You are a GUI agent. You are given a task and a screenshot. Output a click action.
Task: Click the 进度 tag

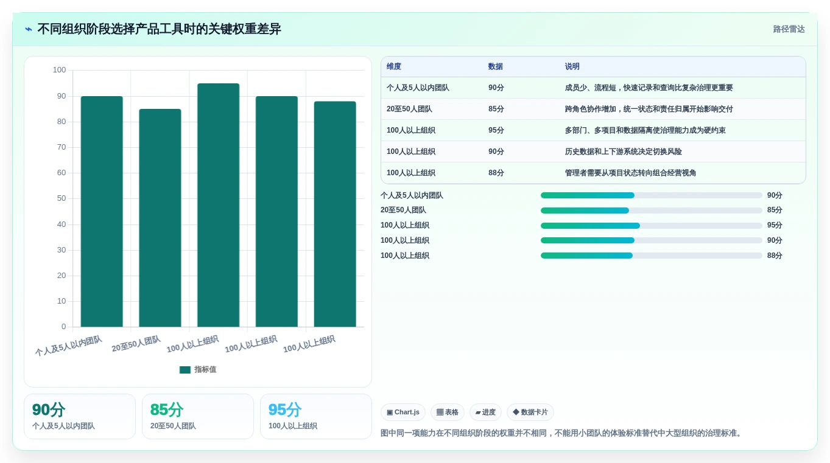(x=485, y=413)
